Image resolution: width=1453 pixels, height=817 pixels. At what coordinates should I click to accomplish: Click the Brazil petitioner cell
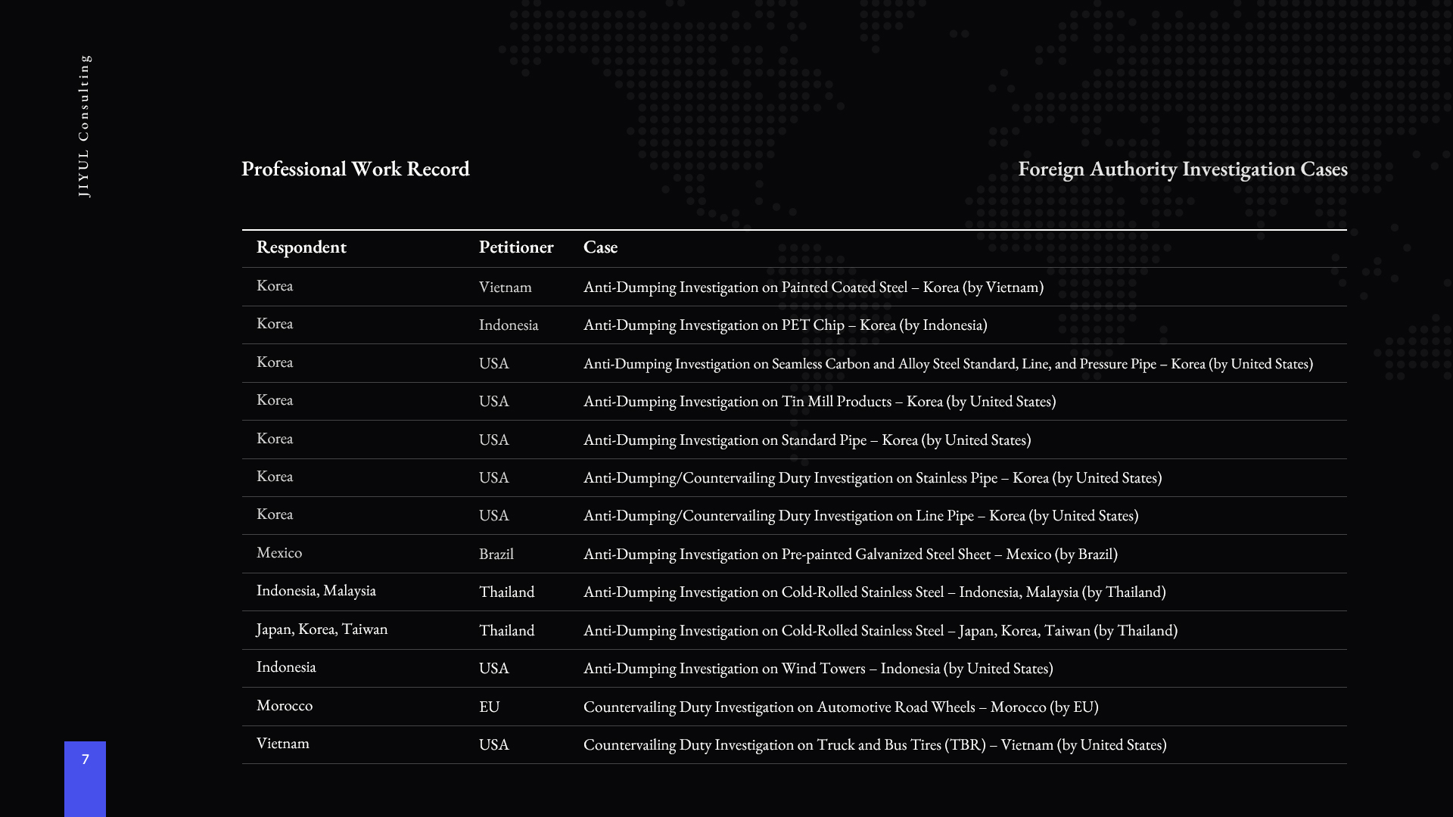pos(496,555)
